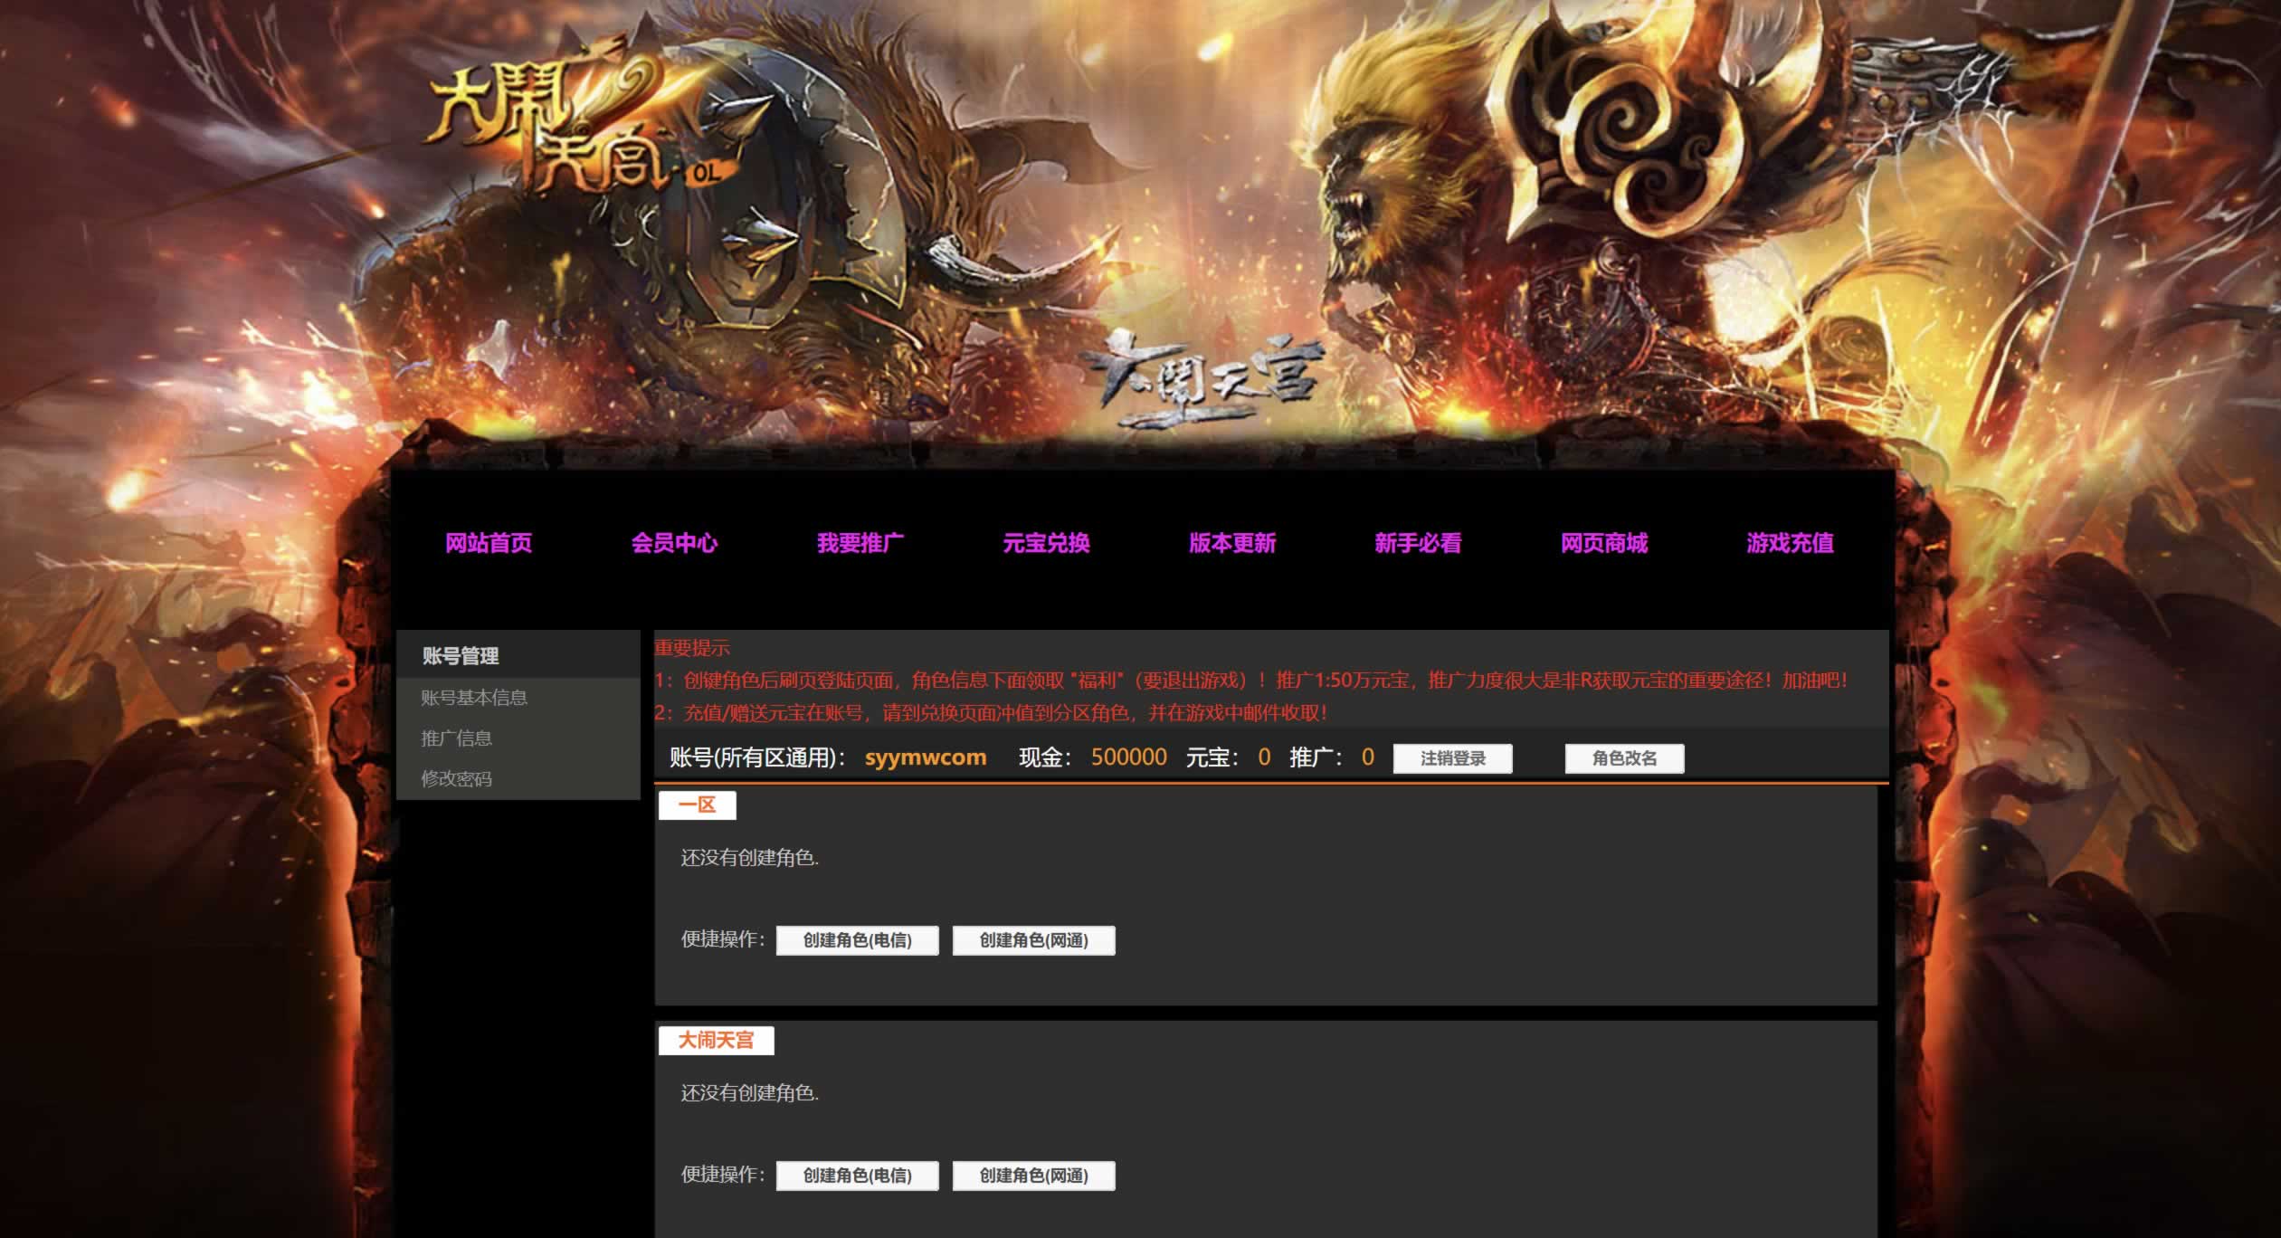Go to 游戏充值 page

pyautogui.click(x=1790, y=543)
